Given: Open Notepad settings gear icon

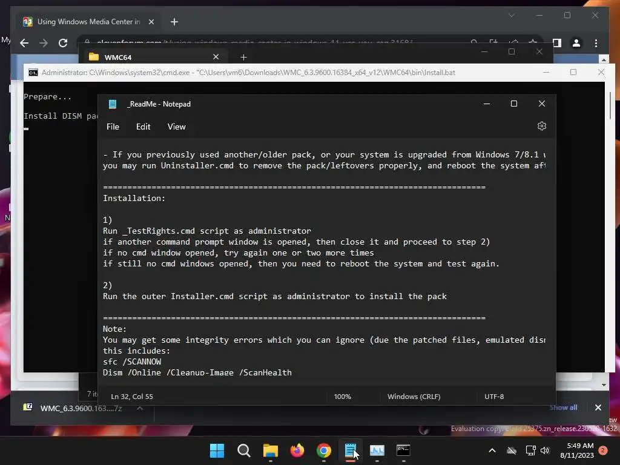Looking at the screenshot, I should [542, 126].
